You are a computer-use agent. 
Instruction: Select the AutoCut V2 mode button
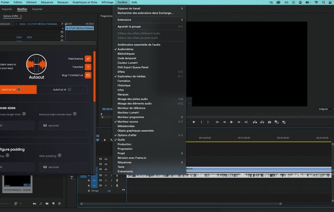[x=18, y=89]
